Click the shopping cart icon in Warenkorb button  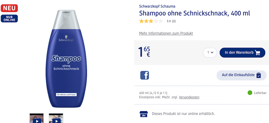[x=258, y=52]
